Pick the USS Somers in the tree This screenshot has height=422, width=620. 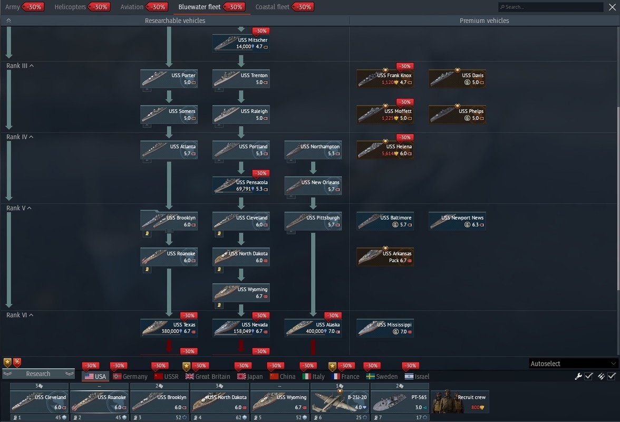click(x=169, y=114)
